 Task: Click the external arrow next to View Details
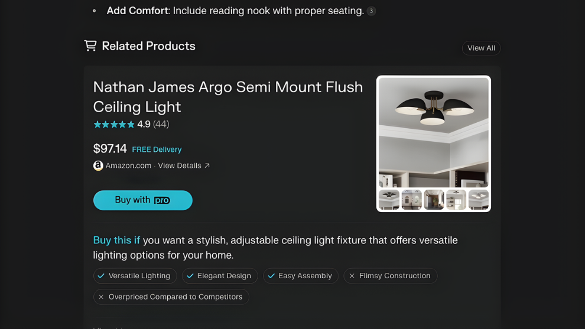207,165
